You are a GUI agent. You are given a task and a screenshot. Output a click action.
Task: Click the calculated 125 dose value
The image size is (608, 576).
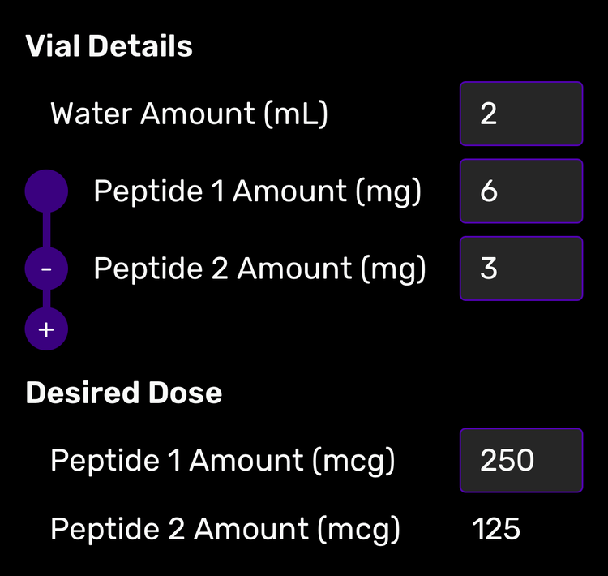[x=496, y=530]
